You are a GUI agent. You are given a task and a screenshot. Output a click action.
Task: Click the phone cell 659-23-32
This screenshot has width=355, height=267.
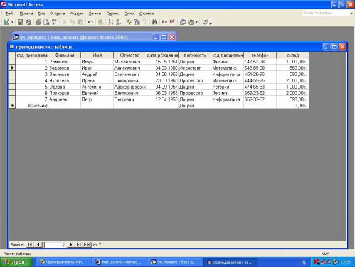click(260, 93)
